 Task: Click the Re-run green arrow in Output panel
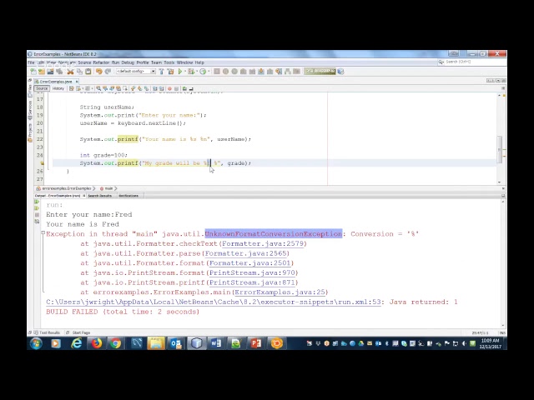tap(37, 202)
